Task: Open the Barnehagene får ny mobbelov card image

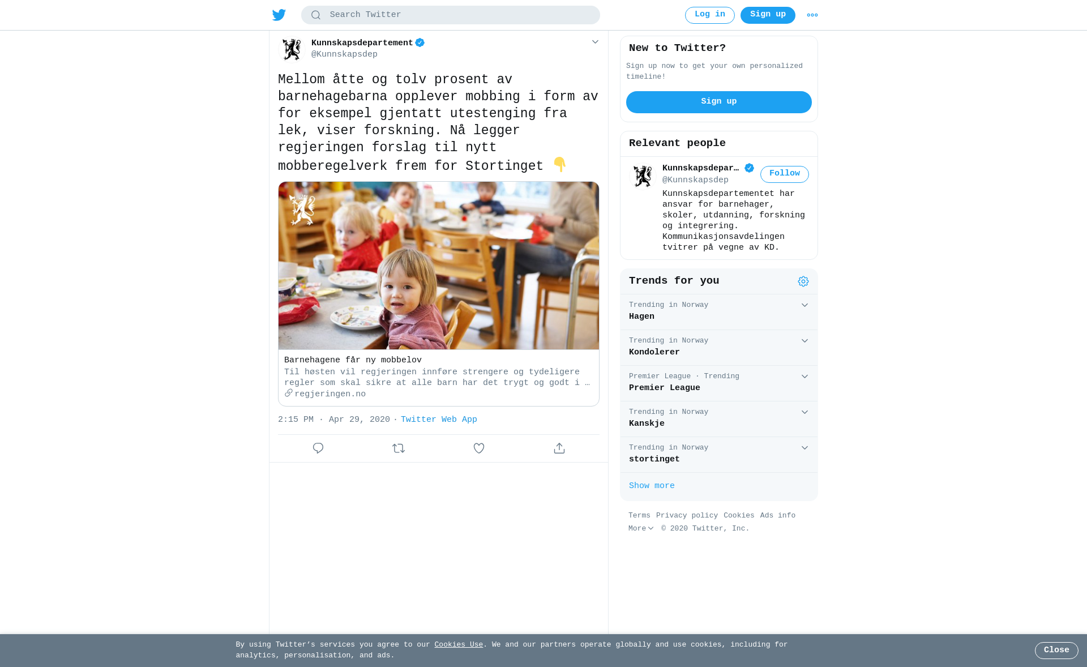Action: (x=439, y=266)
